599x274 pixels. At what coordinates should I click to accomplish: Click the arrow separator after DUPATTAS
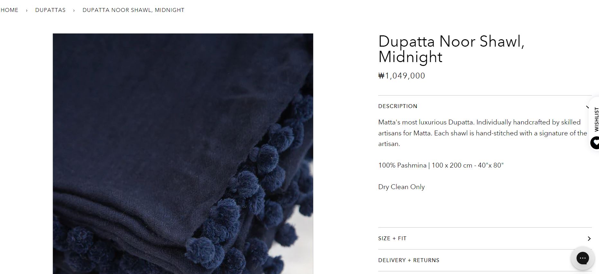click(x=74, y=10)
